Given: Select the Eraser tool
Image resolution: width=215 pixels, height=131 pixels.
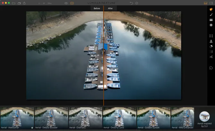Looking at the screenshot, I should point(211,46).
